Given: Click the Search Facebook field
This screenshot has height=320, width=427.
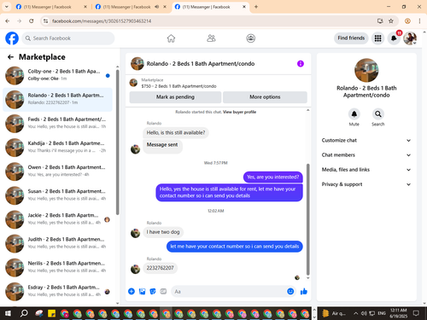Looking at the screenshot, I should (x=68, y=38).
